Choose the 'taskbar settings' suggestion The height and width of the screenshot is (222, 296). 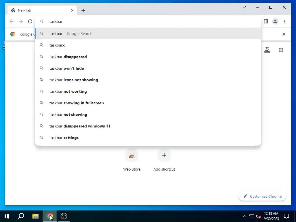148,138
